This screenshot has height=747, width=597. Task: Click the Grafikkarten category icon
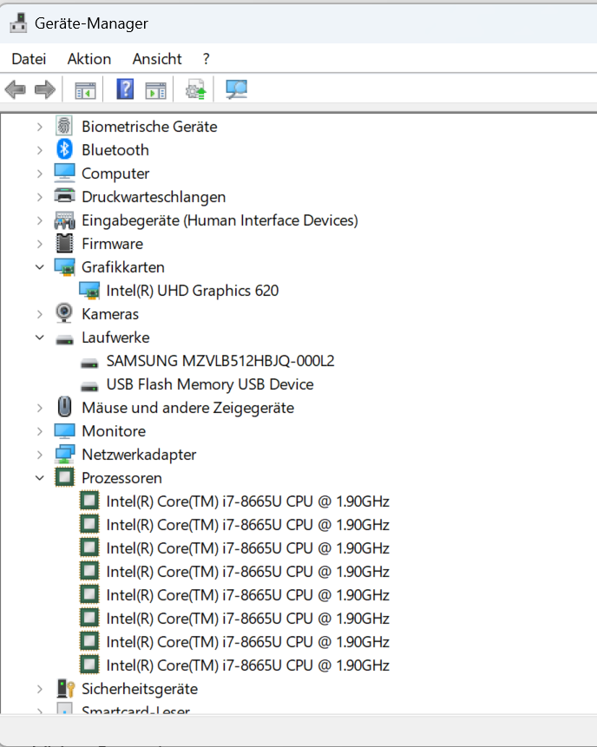click(x=64, y=267)
